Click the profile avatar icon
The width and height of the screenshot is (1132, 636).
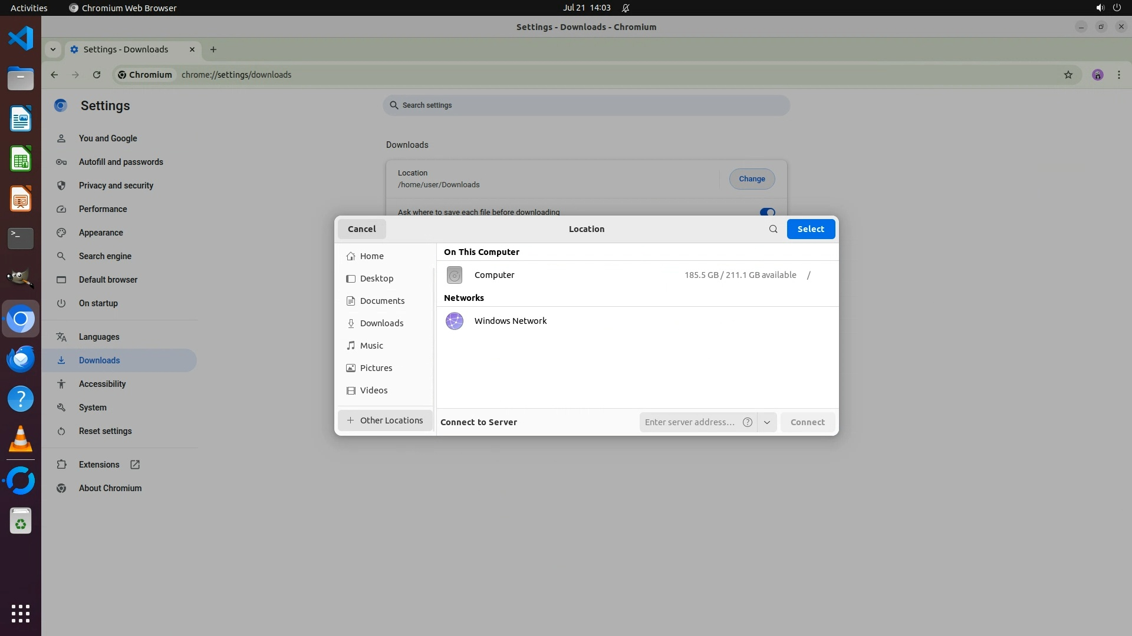point(1097,75)
